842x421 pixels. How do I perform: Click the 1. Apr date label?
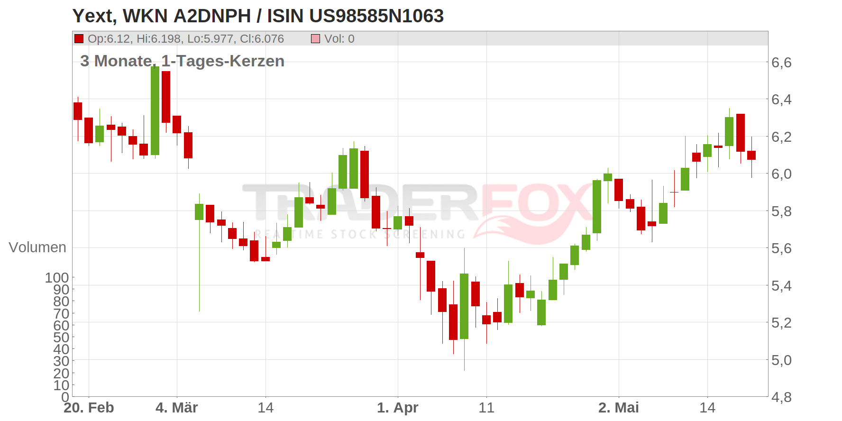[397, 408]
